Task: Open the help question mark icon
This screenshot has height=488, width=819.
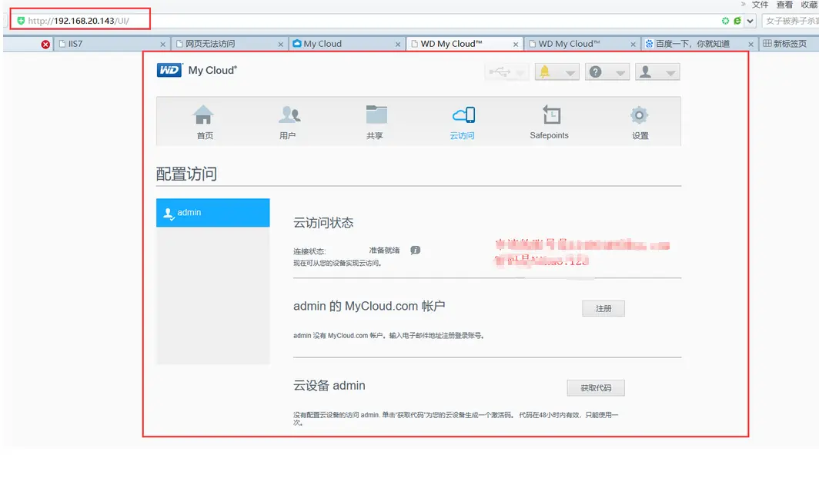Action: [596, 72]
